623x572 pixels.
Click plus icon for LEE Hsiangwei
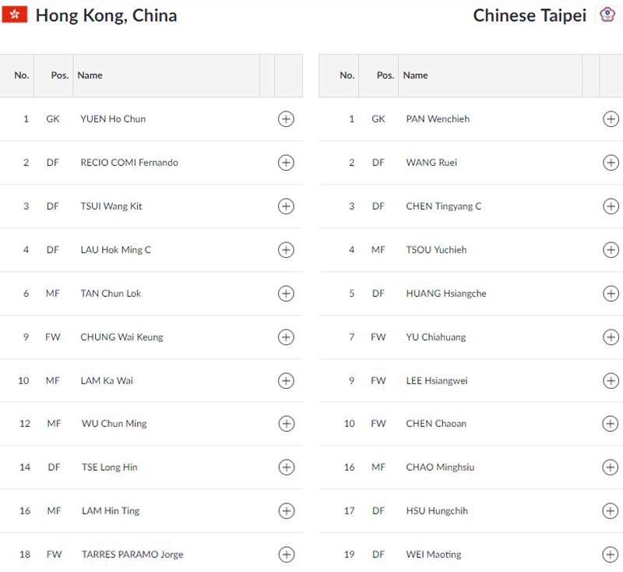(611, 381)
